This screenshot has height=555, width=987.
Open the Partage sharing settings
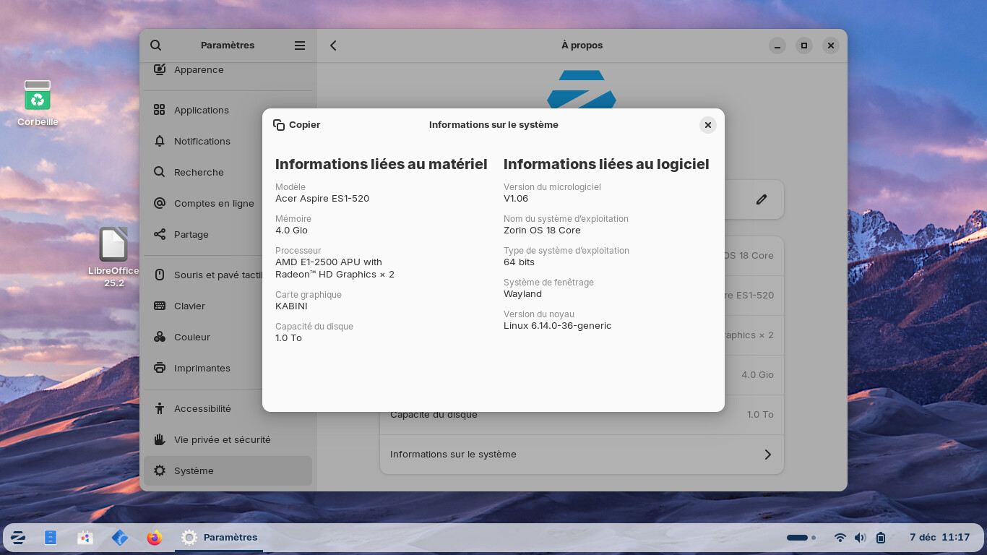(191, 234)
